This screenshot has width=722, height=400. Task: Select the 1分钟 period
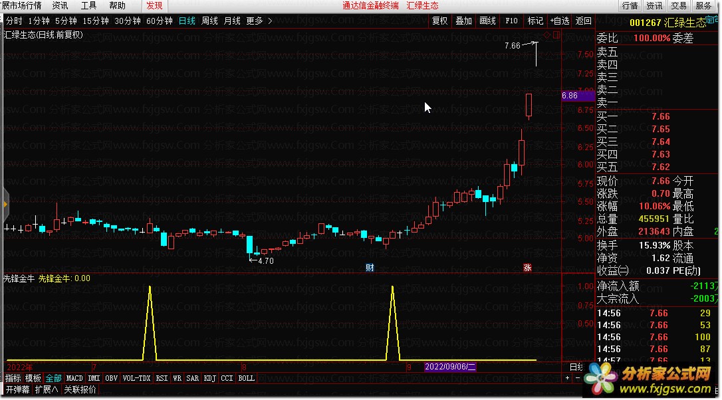coord(39,21)
